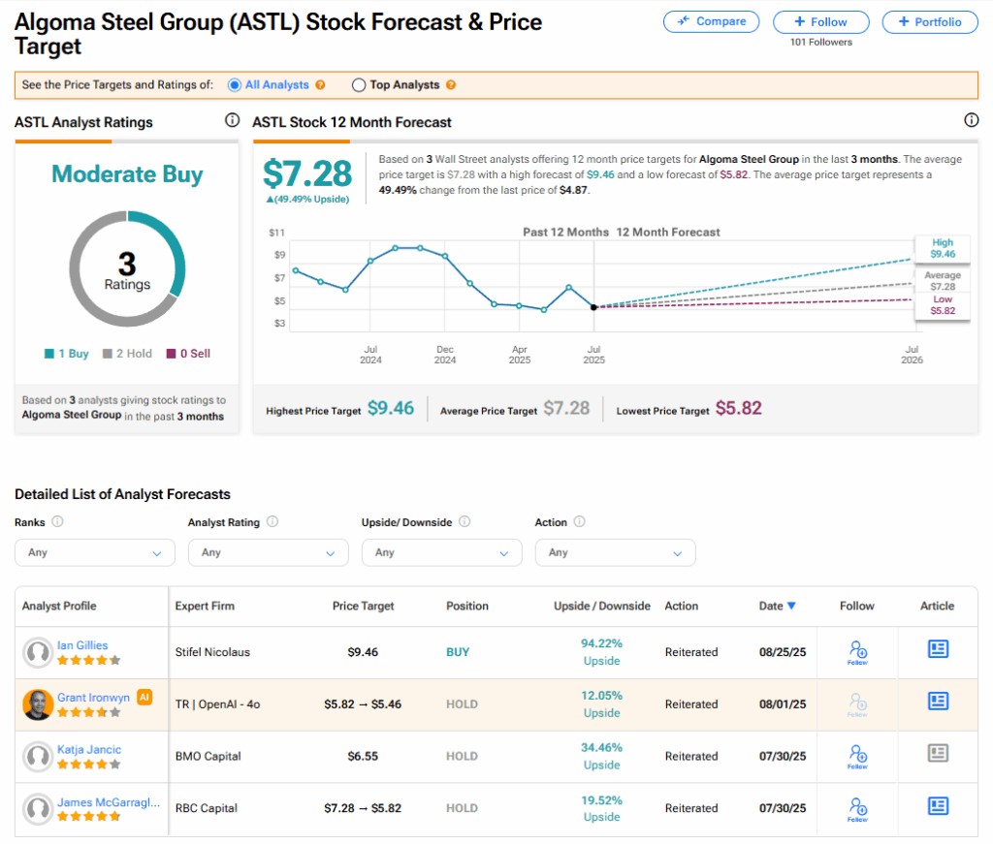Open the Analyst Rating dropdown
993x844 pixels.
coord(268,552)
